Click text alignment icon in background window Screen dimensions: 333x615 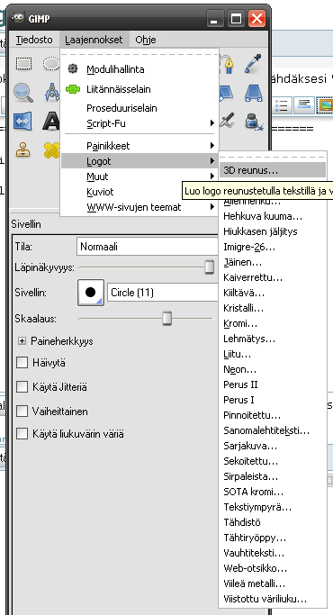coord(304,105)
